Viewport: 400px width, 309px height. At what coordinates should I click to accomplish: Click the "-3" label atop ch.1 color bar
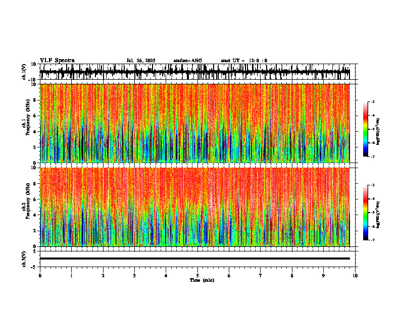[372, 101]
